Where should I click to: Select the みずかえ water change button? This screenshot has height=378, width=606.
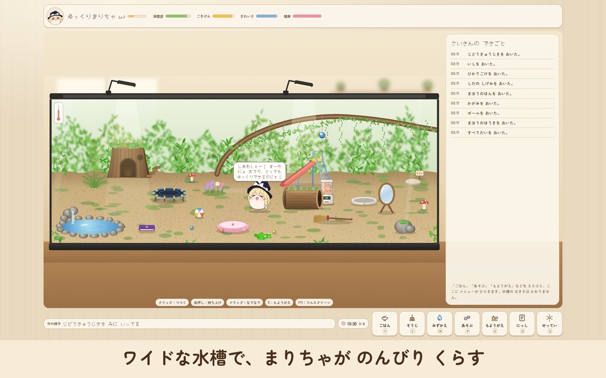[440, 324]
